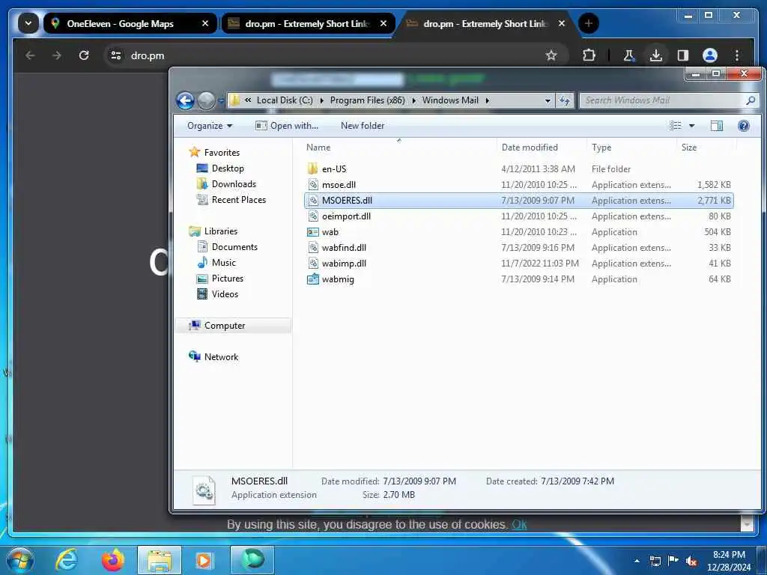Bookmark this page with the star icon

point(551,55)
